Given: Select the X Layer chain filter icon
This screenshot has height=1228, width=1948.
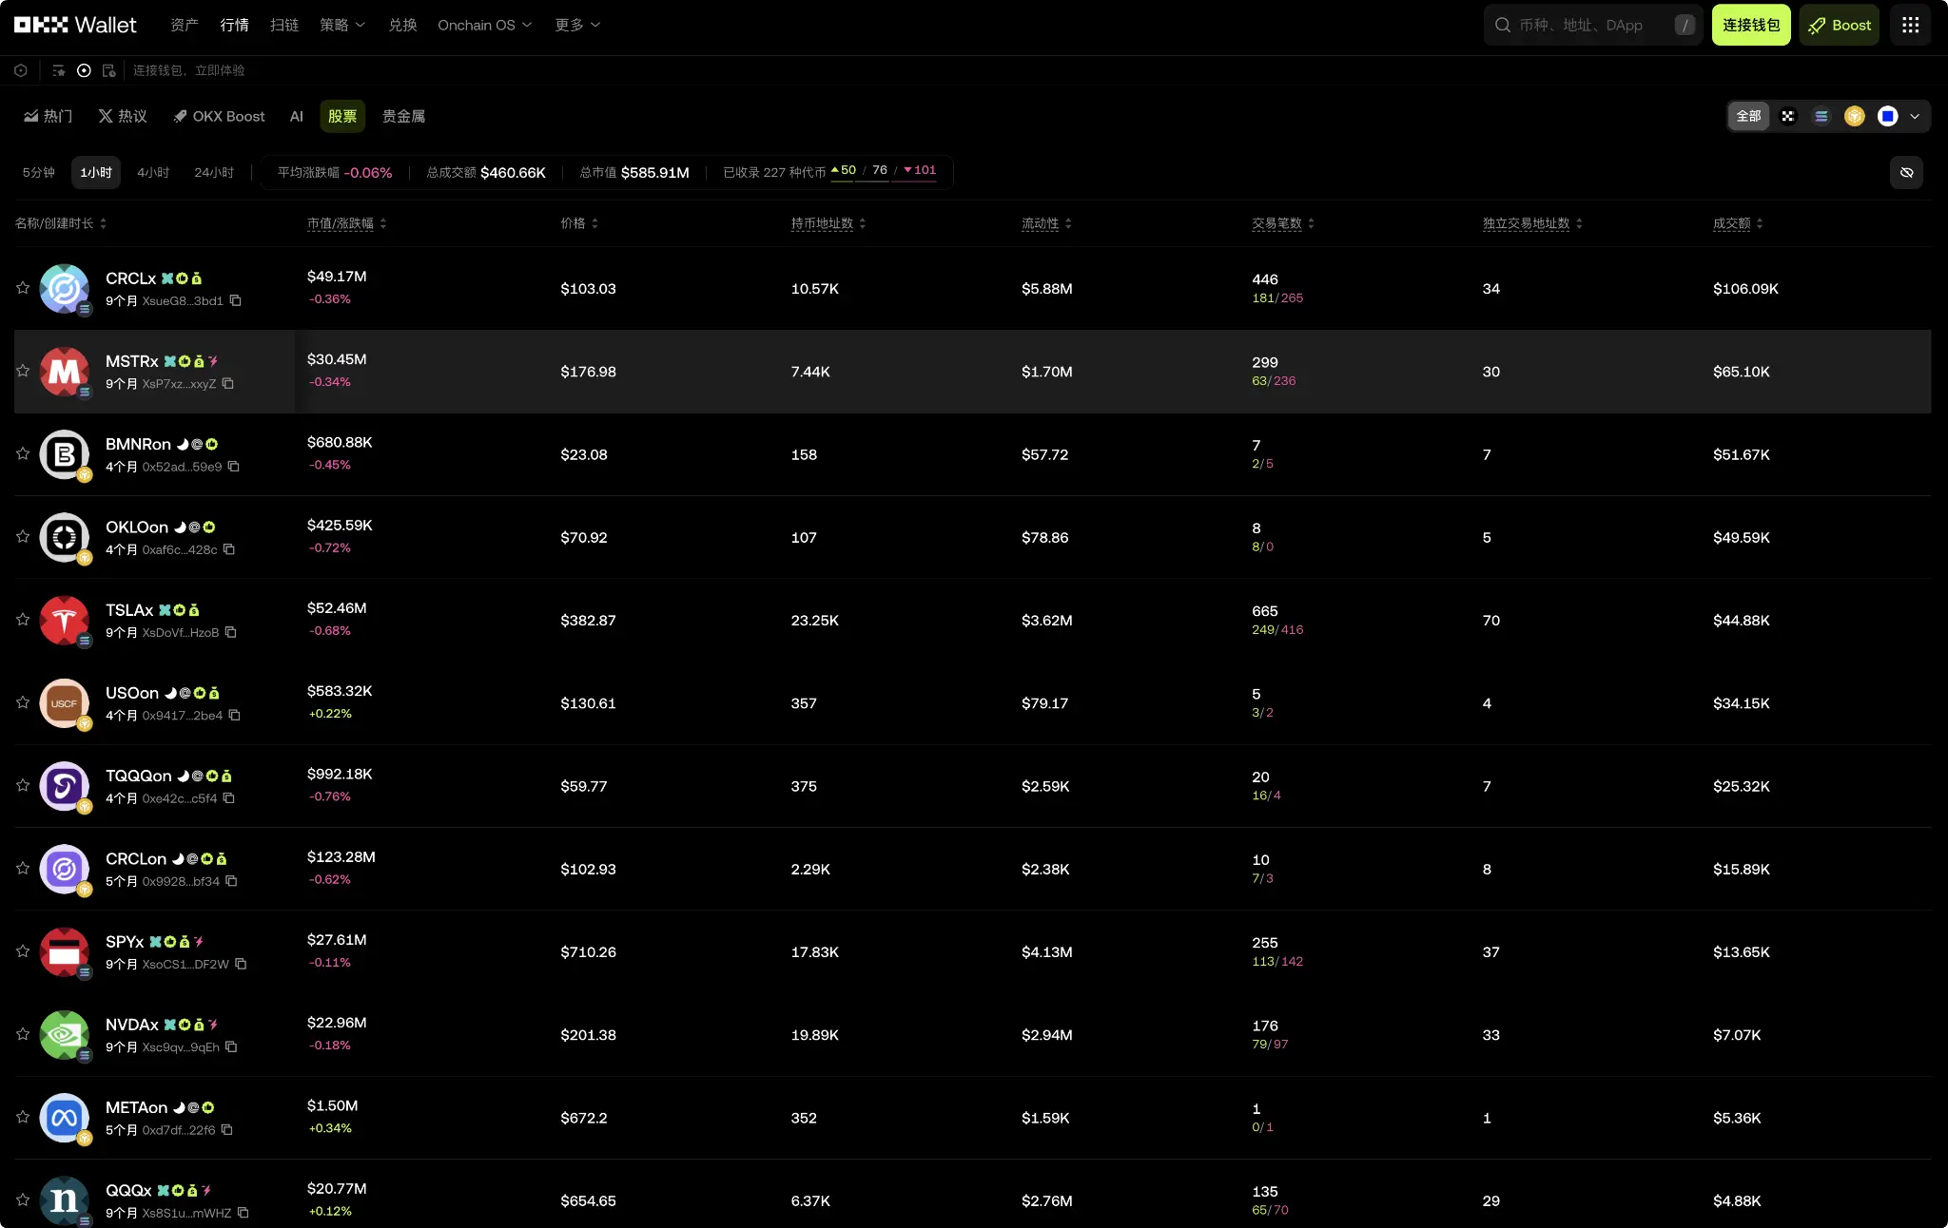Looking at the screenshot, I should coord(1788,116).
